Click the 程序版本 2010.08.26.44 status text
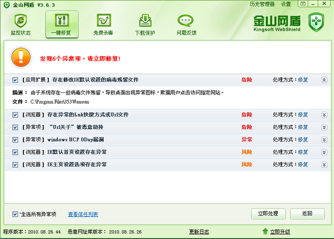The height and width of the screenshot is (239, 334). (x=32, y=232)
